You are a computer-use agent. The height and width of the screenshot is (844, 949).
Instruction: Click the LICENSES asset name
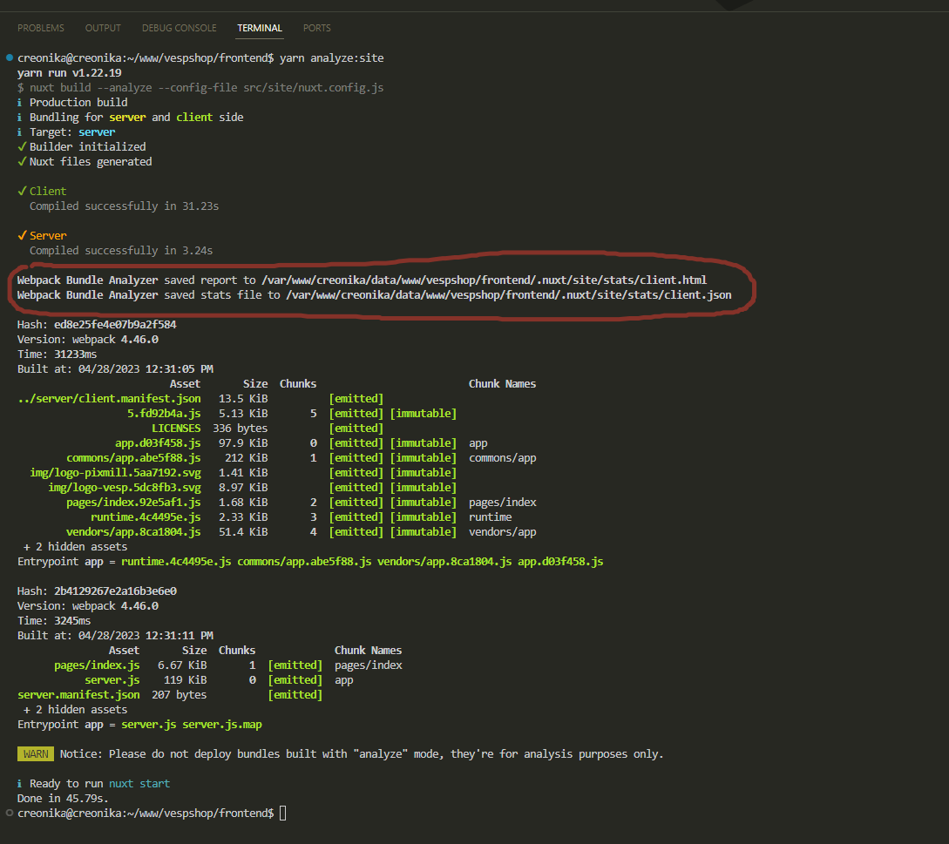(x=176, y=429)
